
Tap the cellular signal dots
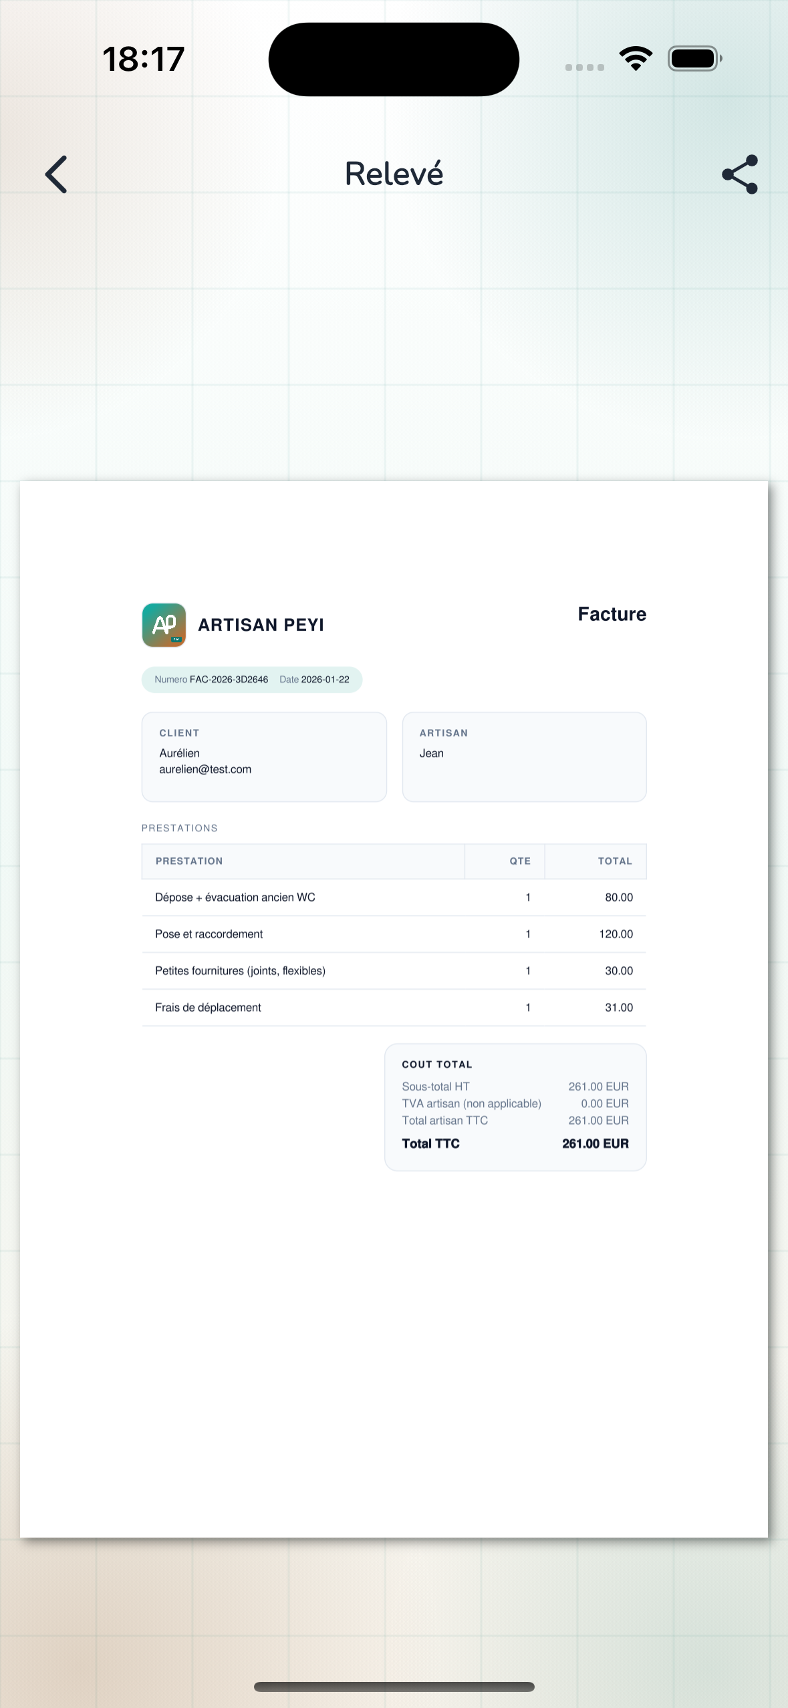584,67
